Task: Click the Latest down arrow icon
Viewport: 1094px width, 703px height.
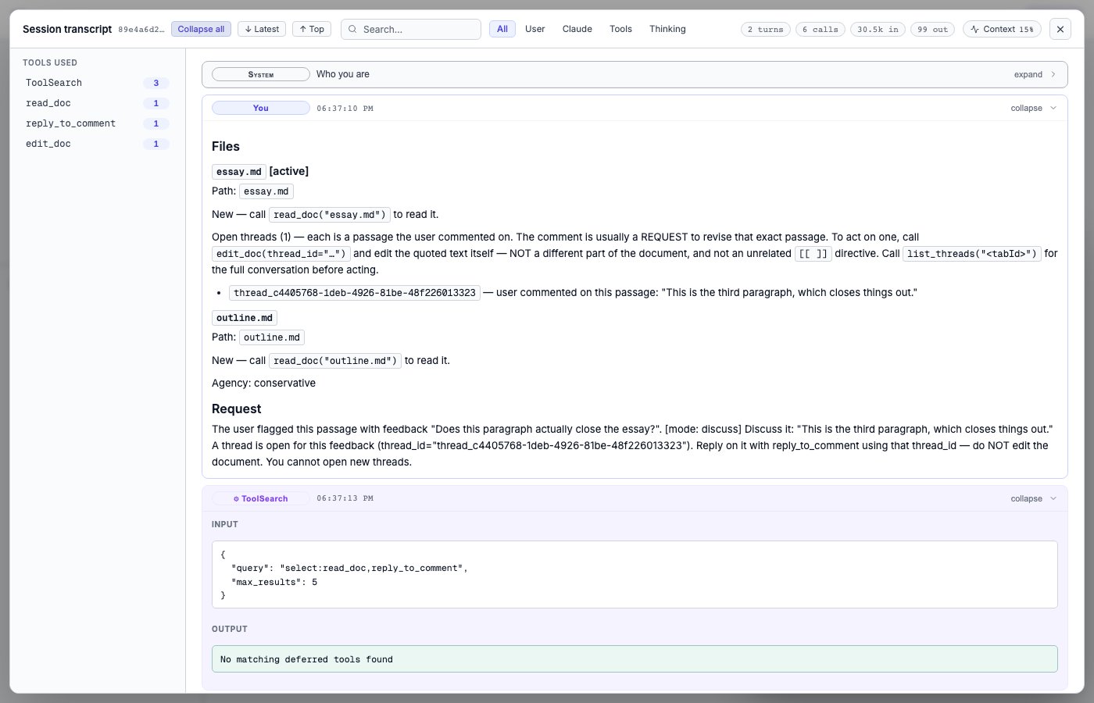Action: point(248,29)
